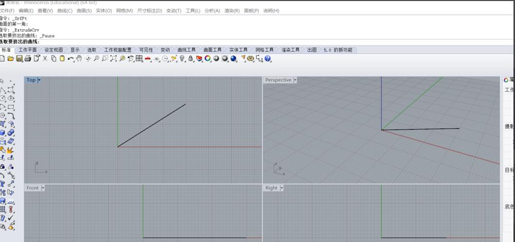Switch to the 实体工具 toolbar tab
Image resolution: width=515 pixels, height=242 pixels.
pos(238,50)
